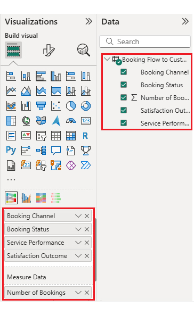Select the colorful ribbon custom visual
Image resolution: width=194 pixels, height=316 pixels.
(x=41, y=198)
